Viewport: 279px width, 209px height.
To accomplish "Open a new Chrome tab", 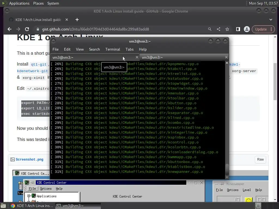I will click(77, 20).
